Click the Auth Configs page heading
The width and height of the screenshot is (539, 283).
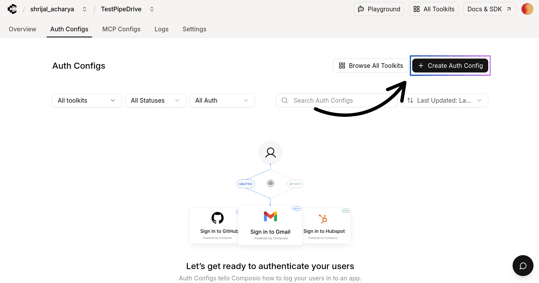pos(79,66)
